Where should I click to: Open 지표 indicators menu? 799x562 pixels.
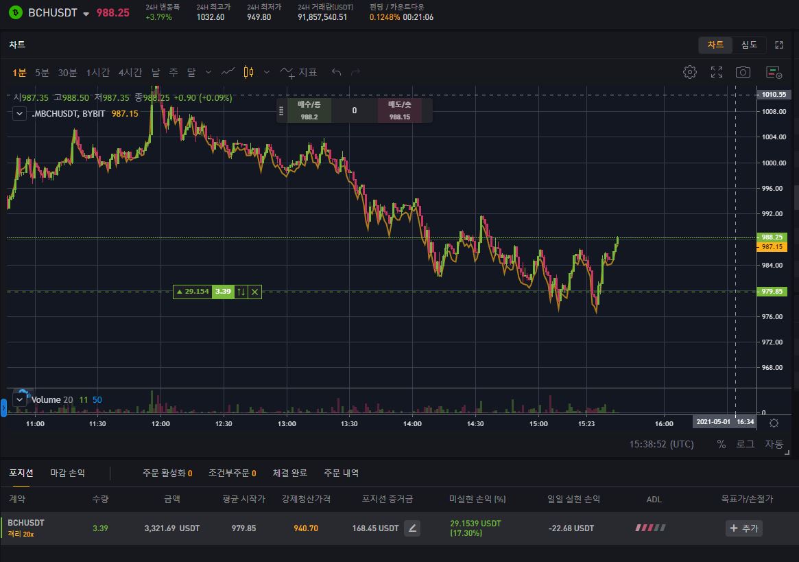tap(298, 72)
